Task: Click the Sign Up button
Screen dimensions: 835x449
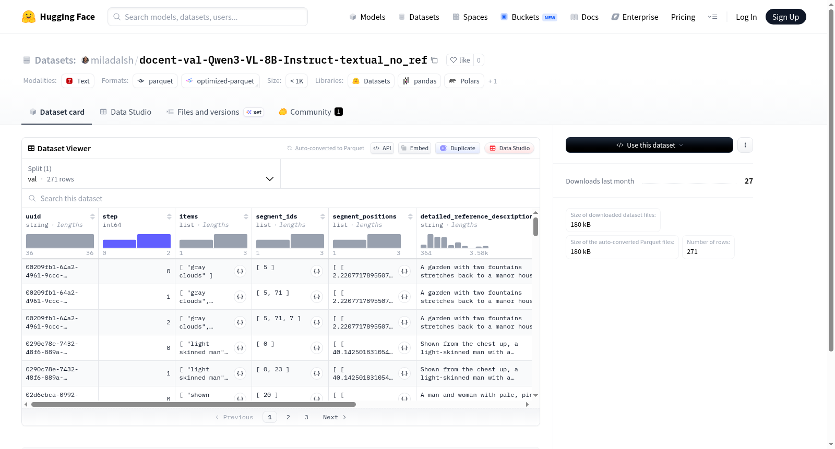Action: 785,17
